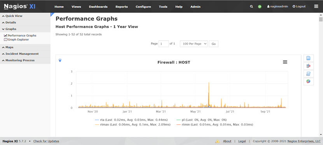Open the Firewall chart context menu icon

(x=285, y=62)
